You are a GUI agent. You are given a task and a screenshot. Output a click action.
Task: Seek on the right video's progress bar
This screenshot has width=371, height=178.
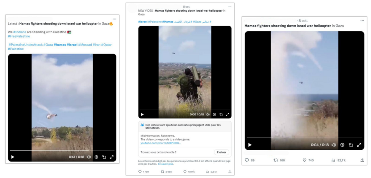tap(304, 138)
